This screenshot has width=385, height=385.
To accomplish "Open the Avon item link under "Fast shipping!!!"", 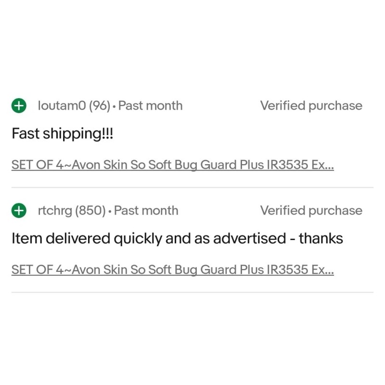I will (x=172, y=165).
